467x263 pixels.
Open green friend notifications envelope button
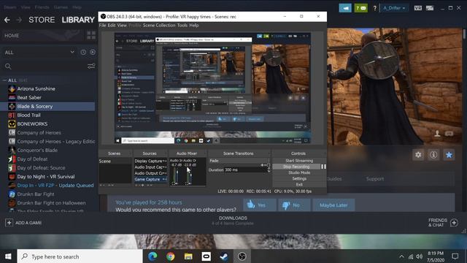pyautogui.click(x=361, y=8)
